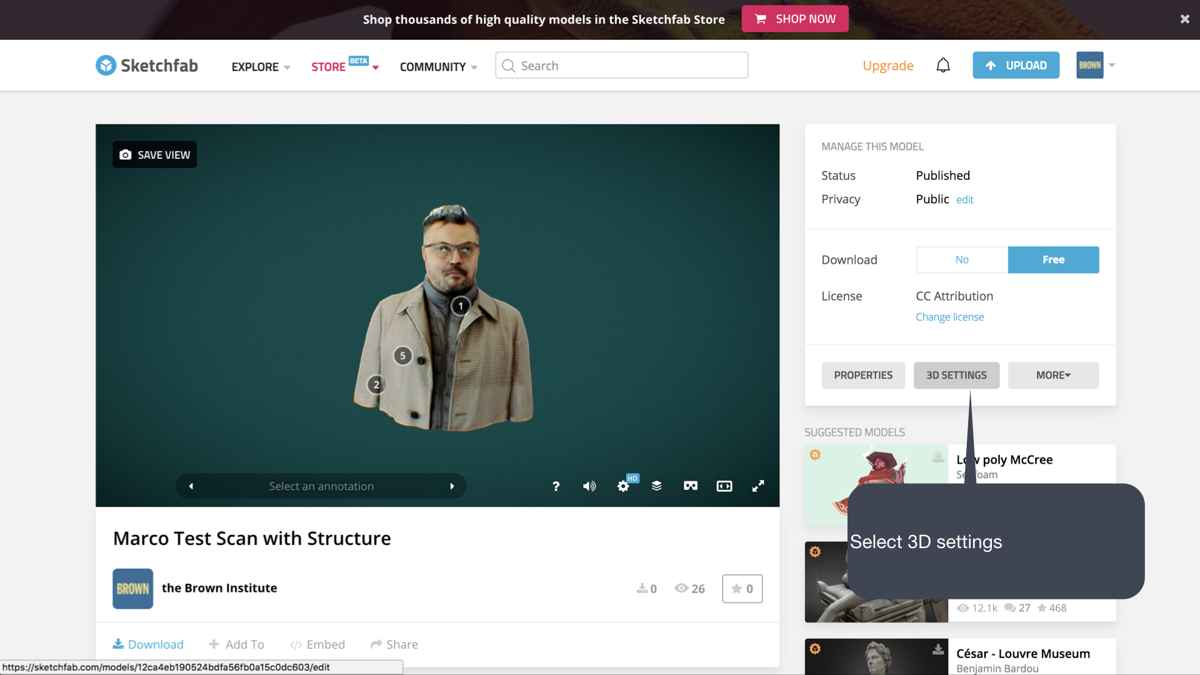Viewport: 1200px width, 675px height.
Task: Switch viewer to theater mode
Action: click(724, 486)
